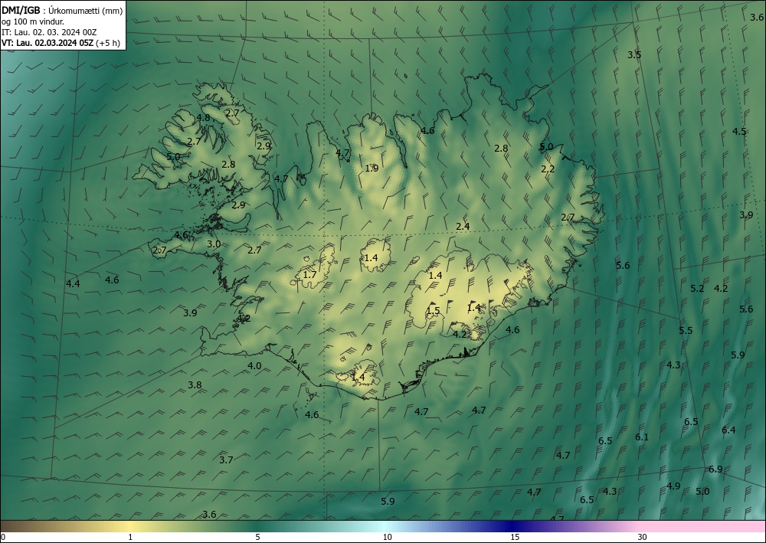
Task: Click the 4.8 value in the Westfjords
Action: click(203, 117)
